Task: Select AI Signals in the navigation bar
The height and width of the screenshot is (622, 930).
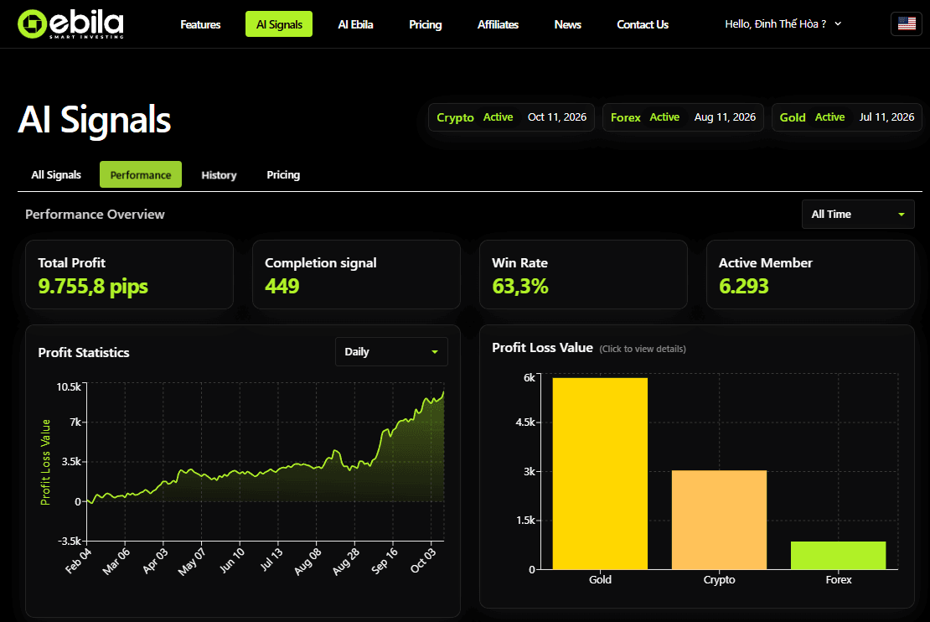Action: tap(278, 23)
